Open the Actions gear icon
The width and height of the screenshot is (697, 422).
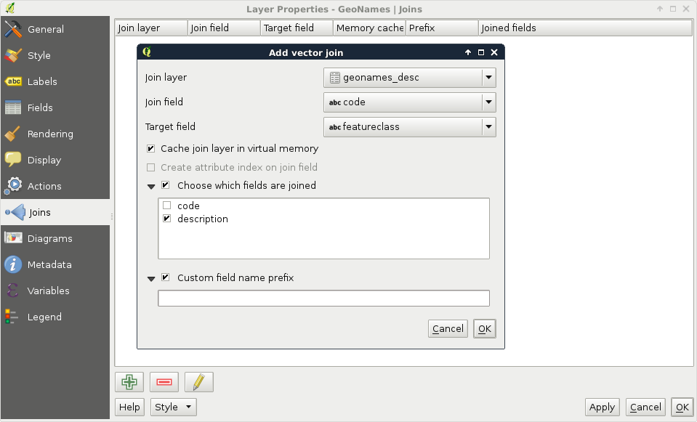[13, 186]
